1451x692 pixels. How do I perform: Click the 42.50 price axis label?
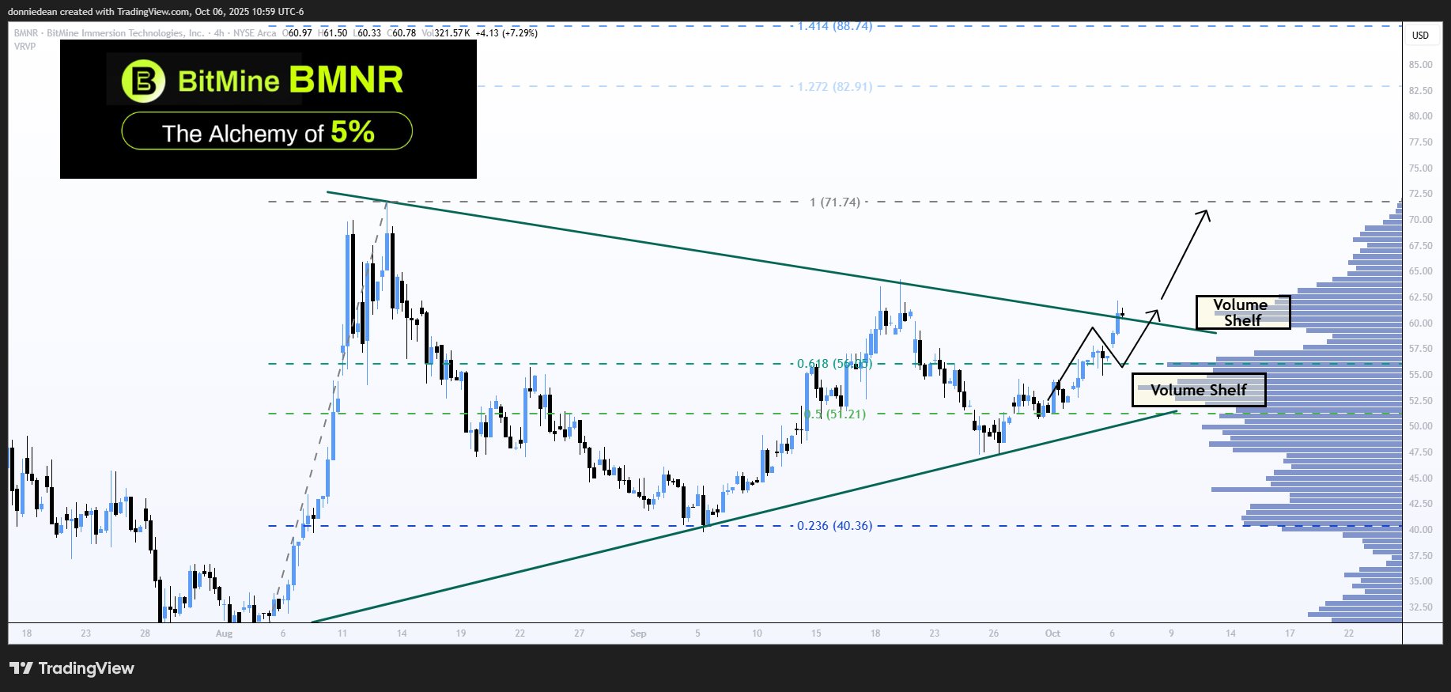click(x=1421, y=504)
